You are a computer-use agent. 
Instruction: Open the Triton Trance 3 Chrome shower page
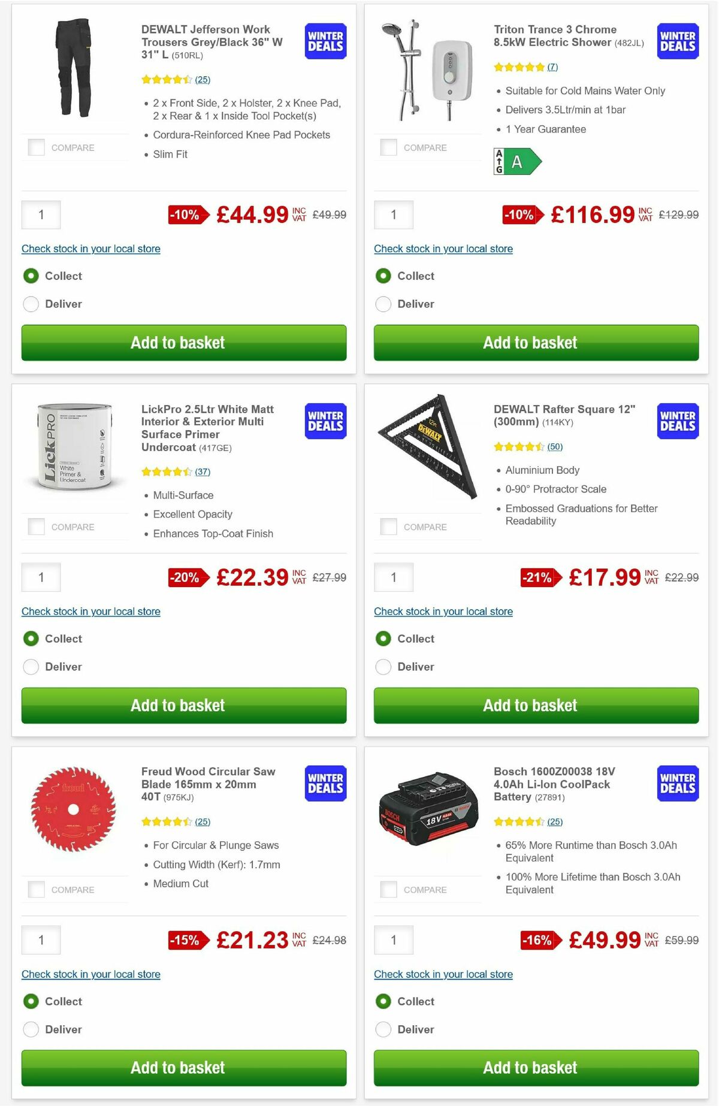coord(555,36)
